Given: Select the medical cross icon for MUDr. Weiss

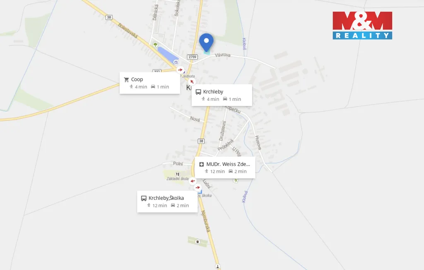Looking at the screenshot, I should tap(202, 164).
